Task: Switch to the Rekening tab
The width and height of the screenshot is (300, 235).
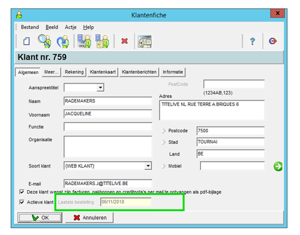Action: pos(74,72)
